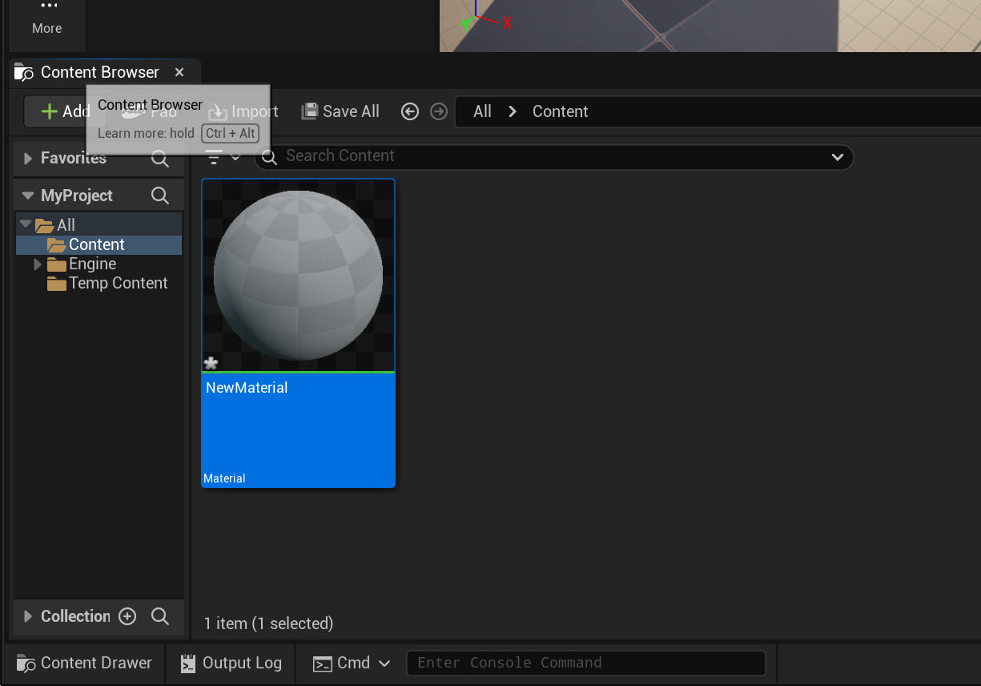Click the Content Browser tab folder icon
This screenshot has height=686, width=981.
24,72
